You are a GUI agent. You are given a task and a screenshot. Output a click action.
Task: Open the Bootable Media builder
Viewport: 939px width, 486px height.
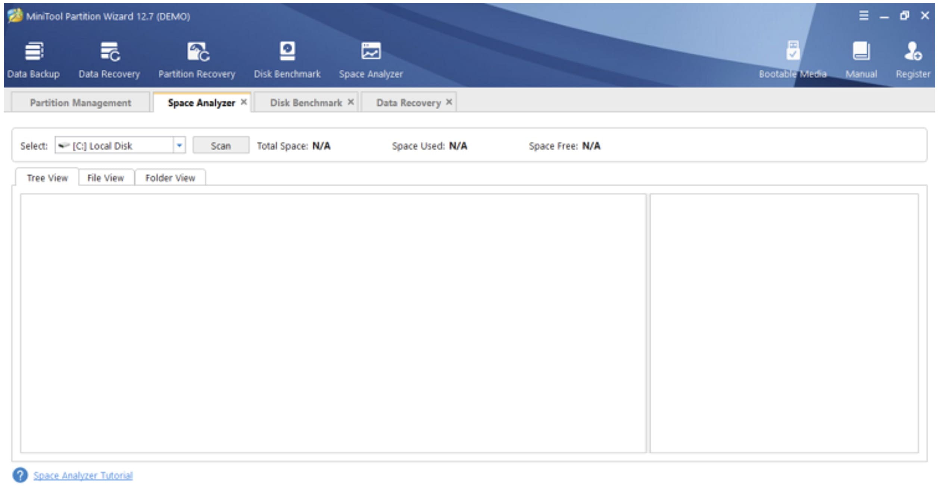[793, 60]
